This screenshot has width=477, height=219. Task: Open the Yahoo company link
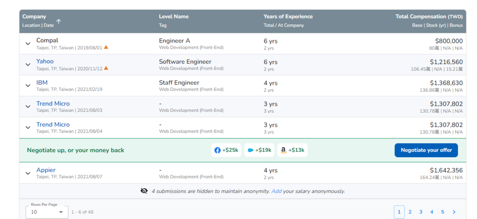coord(45,62)
